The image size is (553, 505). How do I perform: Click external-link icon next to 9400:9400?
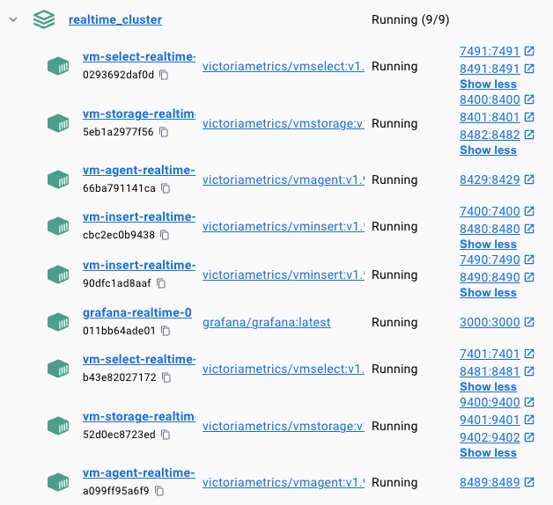(529, 402)
